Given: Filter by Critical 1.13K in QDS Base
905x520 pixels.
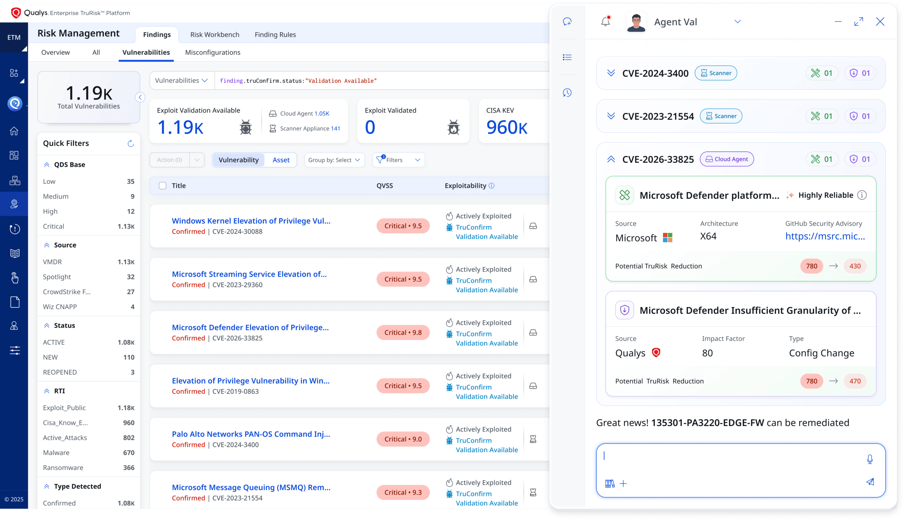Looking at the screenshot, I should 88,226.
